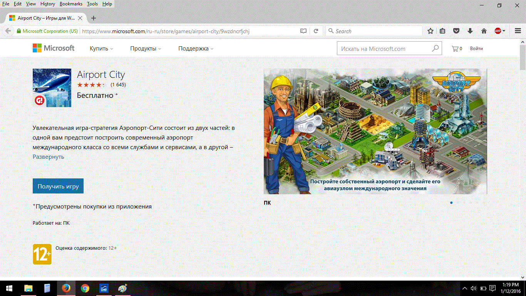The width and height of the screenshot is (526, 296).
Task: Expand the Продукты dropdown menu
Action: click(x=146, y=49)
